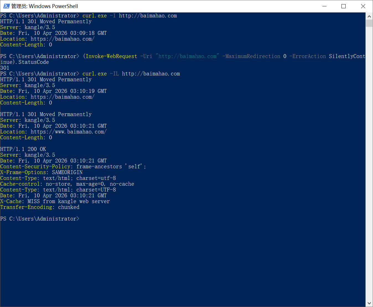This screenshot has width=373, height=307.
Task: Maximize the PowerShell window
Action: point(343,6)
